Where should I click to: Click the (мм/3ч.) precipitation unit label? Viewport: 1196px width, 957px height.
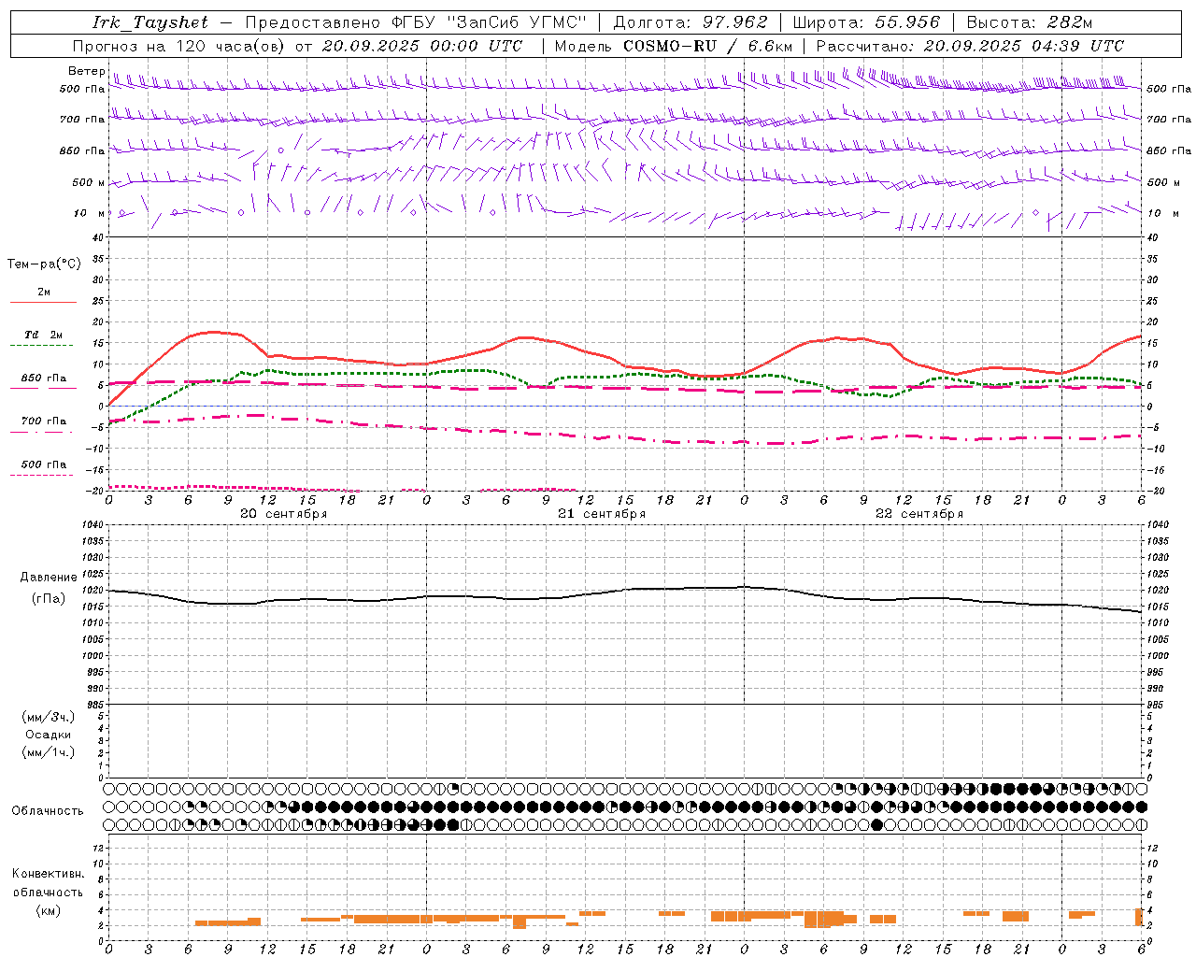coord(48,717)
